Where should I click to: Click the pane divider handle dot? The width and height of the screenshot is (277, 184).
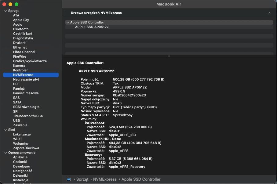tap(169, 56)
